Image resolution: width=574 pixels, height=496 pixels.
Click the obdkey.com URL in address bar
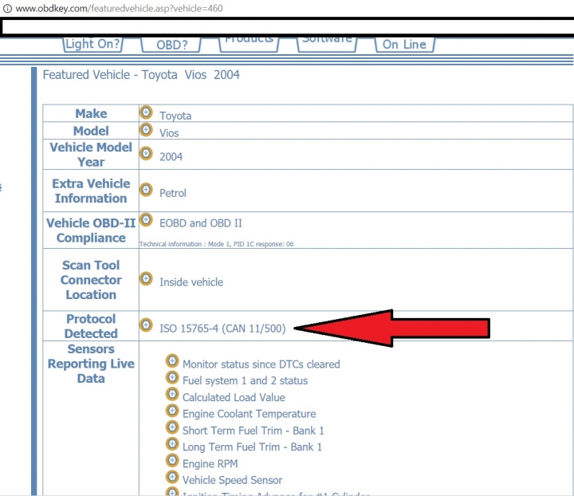click(119, 8)
